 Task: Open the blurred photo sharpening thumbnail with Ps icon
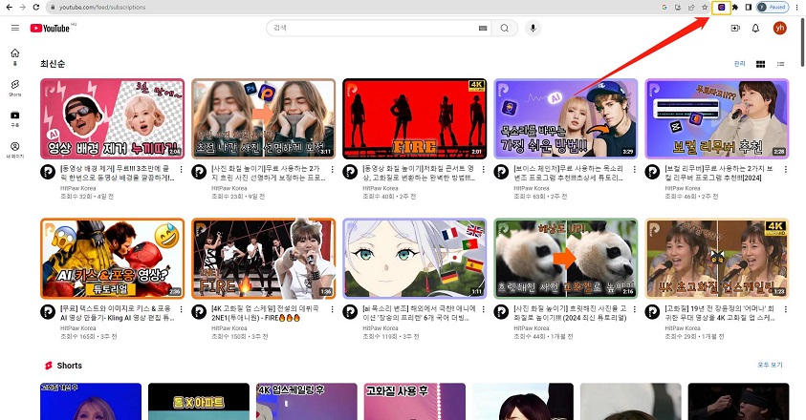click(x=263, y=118)
